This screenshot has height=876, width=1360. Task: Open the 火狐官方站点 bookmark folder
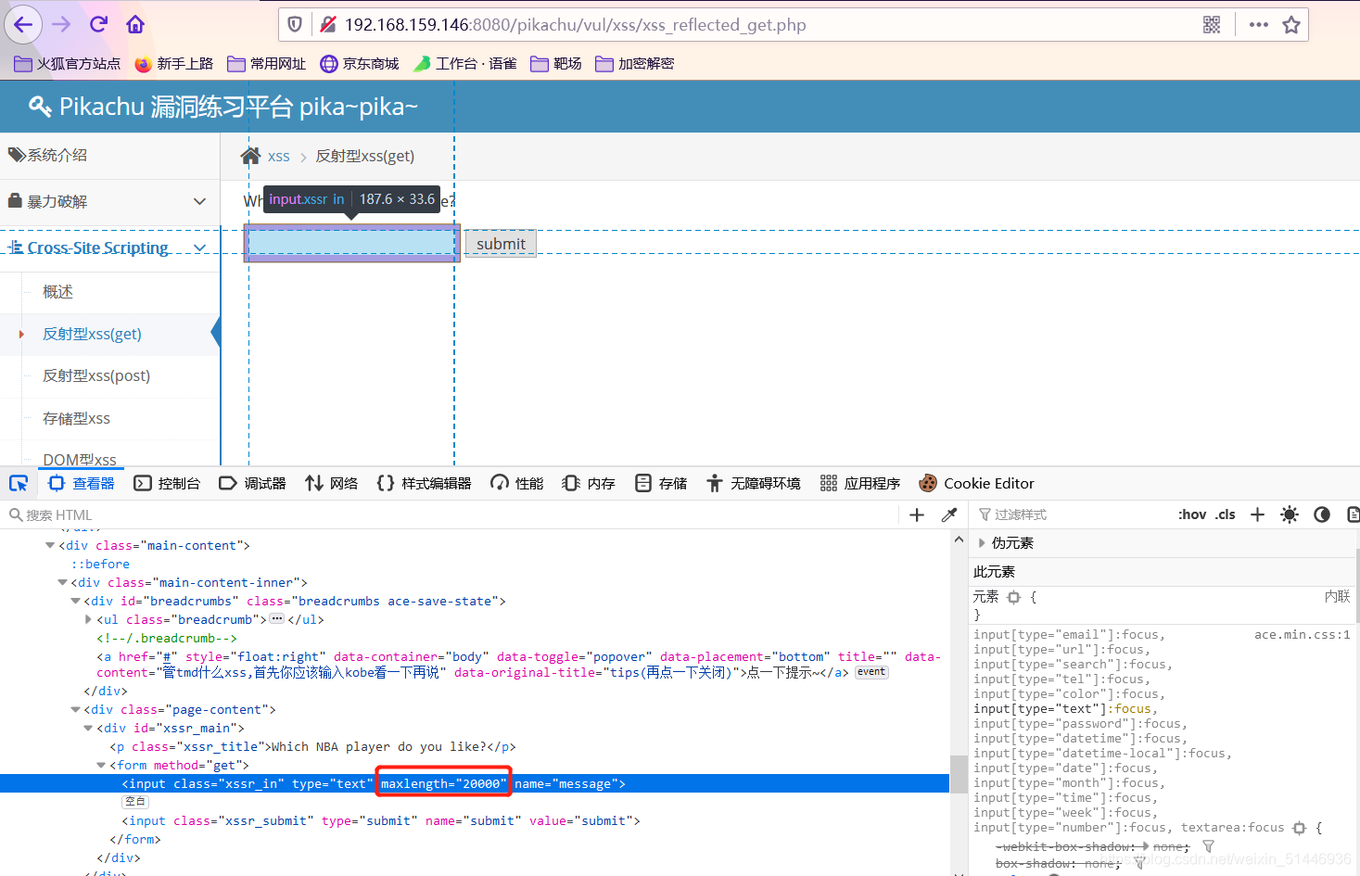67,63
